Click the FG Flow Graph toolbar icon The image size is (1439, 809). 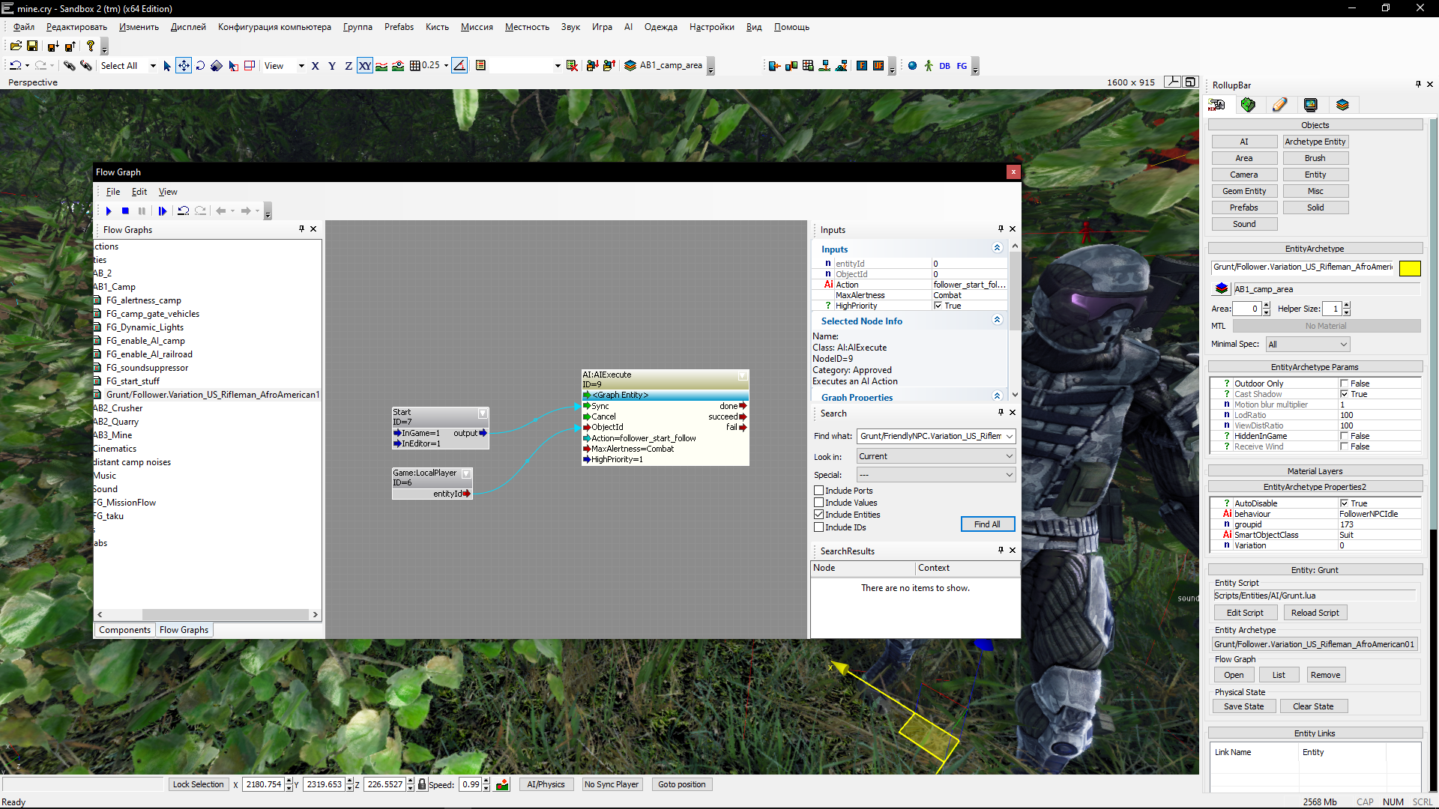pos(962,66)
